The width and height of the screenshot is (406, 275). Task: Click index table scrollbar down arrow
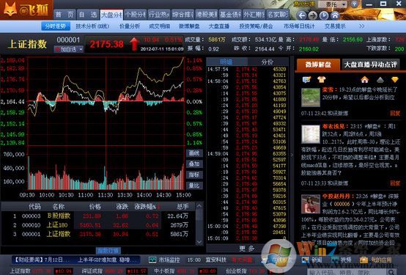point(199,242)
